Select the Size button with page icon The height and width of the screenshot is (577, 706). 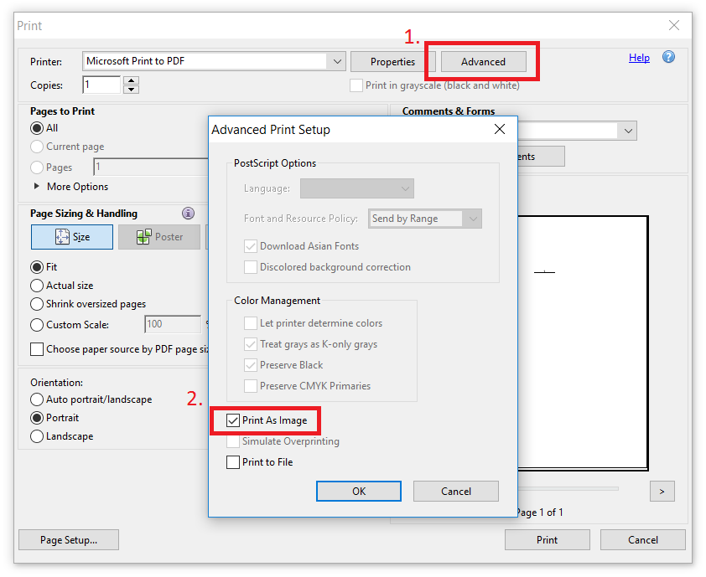(72, 237)
